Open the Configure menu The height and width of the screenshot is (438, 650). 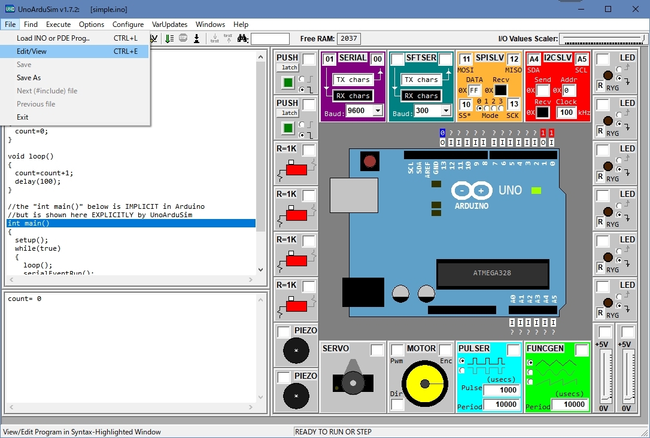(128, 25)
